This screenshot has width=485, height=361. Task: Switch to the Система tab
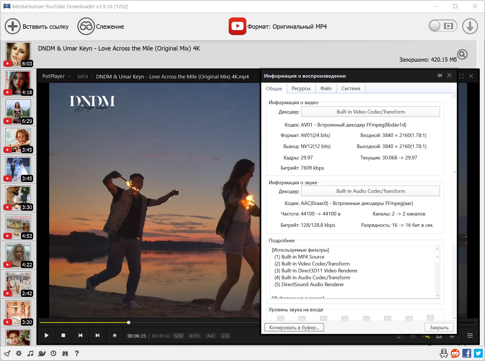pos(350,88)
